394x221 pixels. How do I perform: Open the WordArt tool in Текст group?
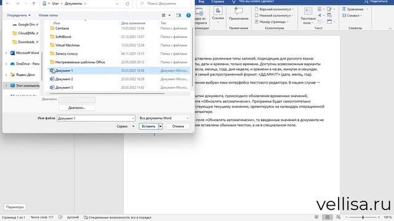(x=320, y=15)
